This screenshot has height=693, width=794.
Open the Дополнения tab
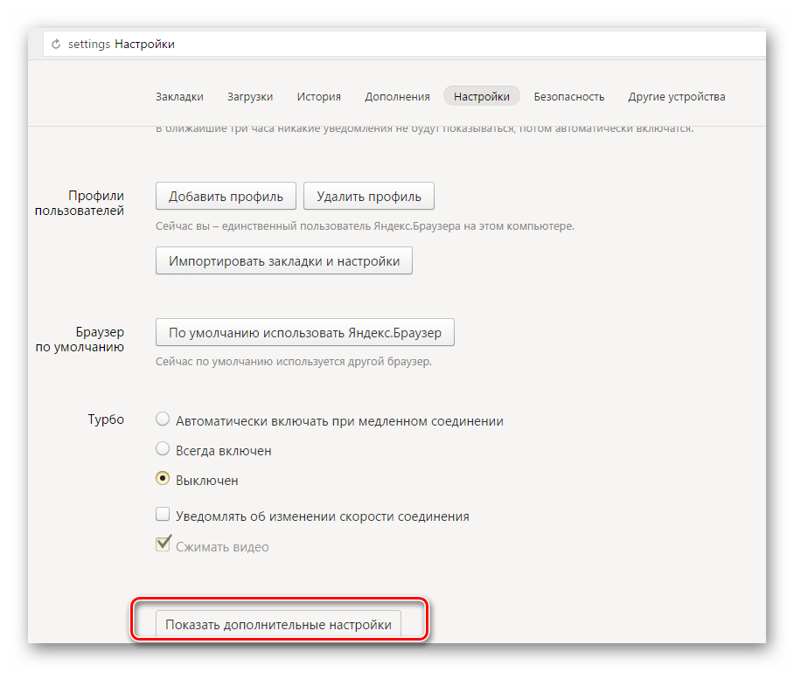tap(397, 97)
